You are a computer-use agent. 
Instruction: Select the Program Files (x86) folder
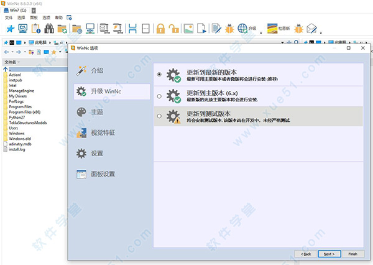tap(25, 112)
